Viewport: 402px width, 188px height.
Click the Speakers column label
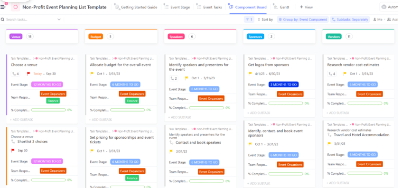coord(176,37)
